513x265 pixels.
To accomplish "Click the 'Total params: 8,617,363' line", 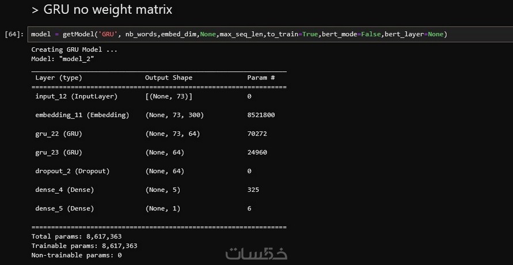I will (x=77, y=237).
